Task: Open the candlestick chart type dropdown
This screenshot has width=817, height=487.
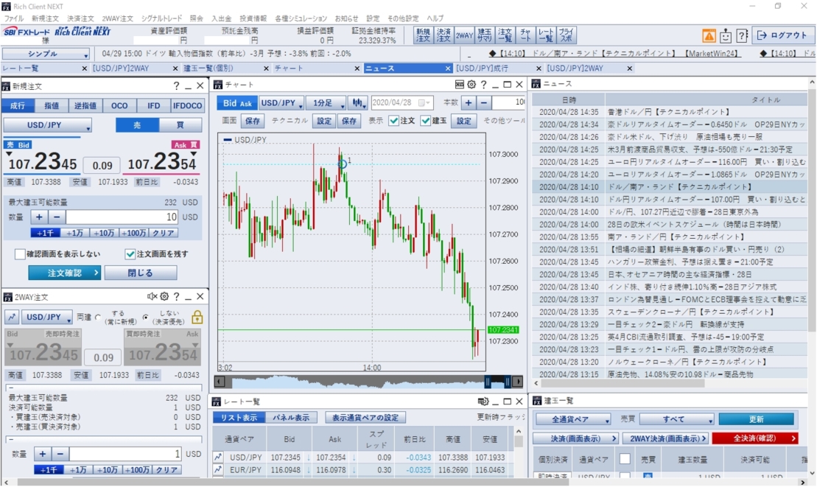Action: 358,103
